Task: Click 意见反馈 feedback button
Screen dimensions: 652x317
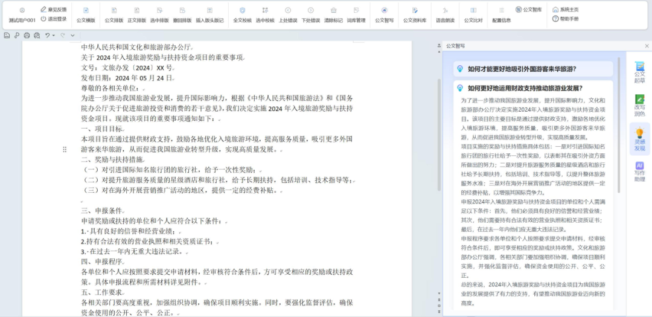Action: tap(53, 9)
